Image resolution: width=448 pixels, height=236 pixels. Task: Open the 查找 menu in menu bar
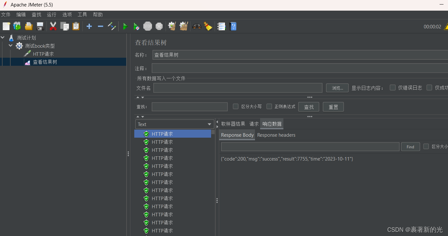(x=36, y=15)
